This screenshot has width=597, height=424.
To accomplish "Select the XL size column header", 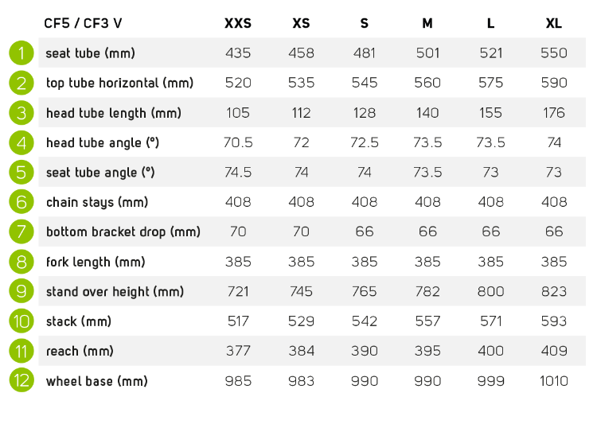I will coord(554,24).
